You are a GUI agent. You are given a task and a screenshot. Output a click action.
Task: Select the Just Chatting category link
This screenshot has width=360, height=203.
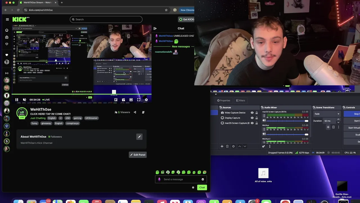38,118
